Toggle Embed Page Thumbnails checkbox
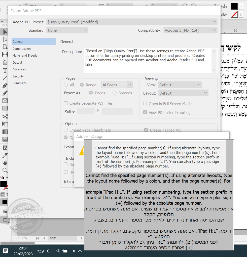The height and width of the screenshot is (257, 247). pos(65,130)
